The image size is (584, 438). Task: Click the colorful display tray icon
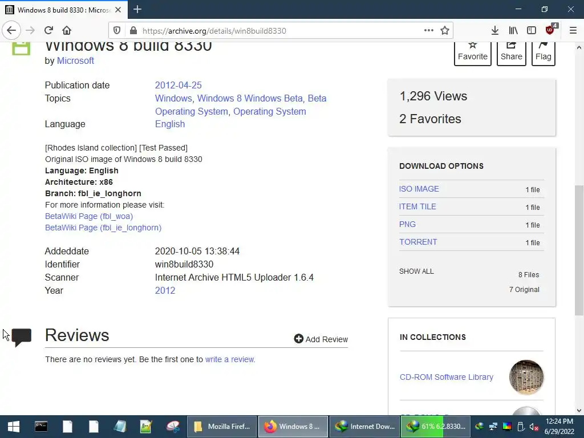click(x=507, y=427)
